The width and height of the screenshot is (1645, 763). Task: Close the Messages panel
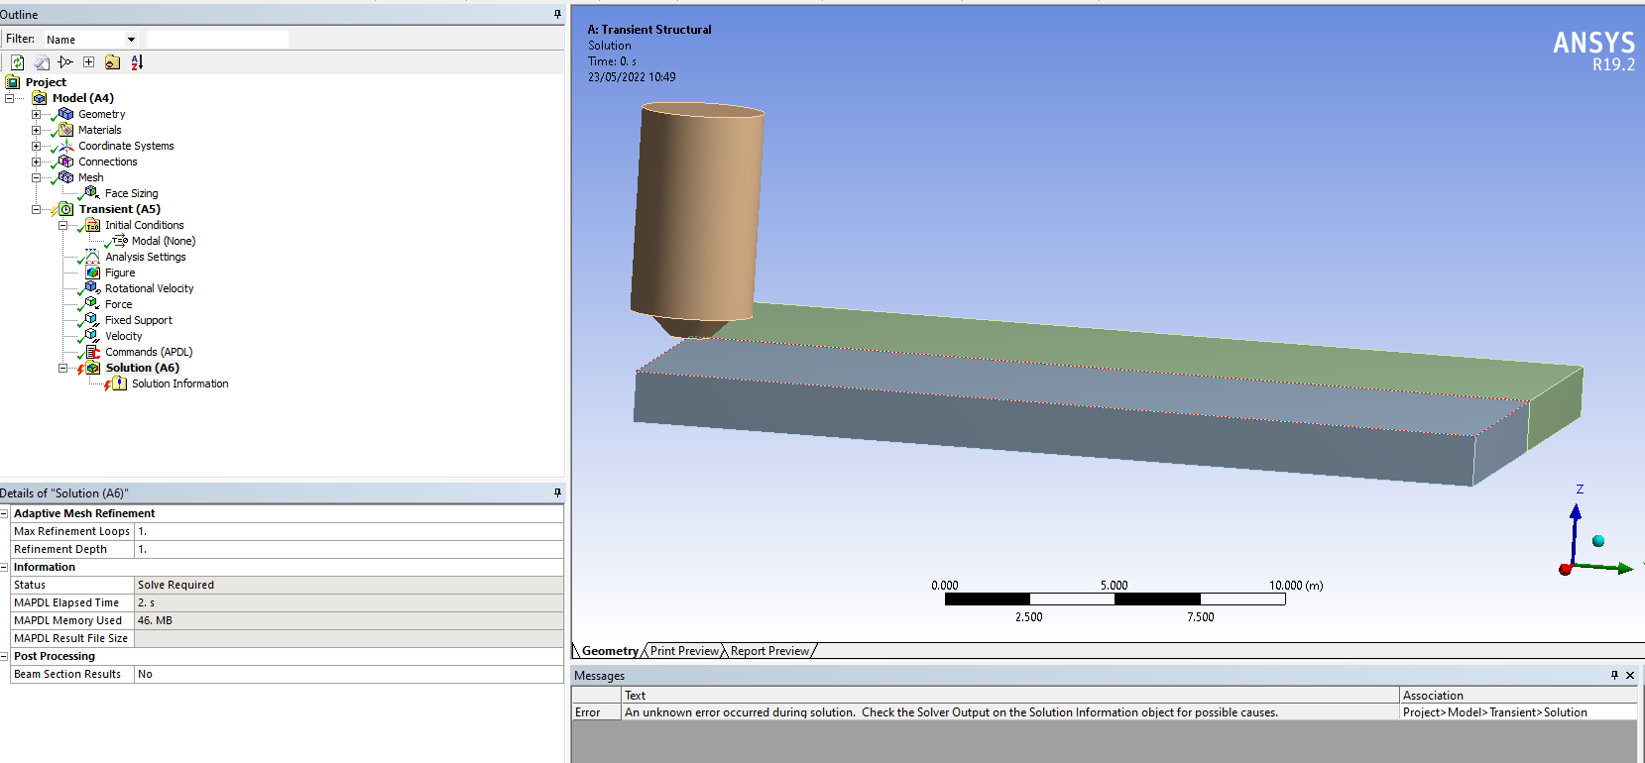pyautogui.click(x=1630, y=675)
